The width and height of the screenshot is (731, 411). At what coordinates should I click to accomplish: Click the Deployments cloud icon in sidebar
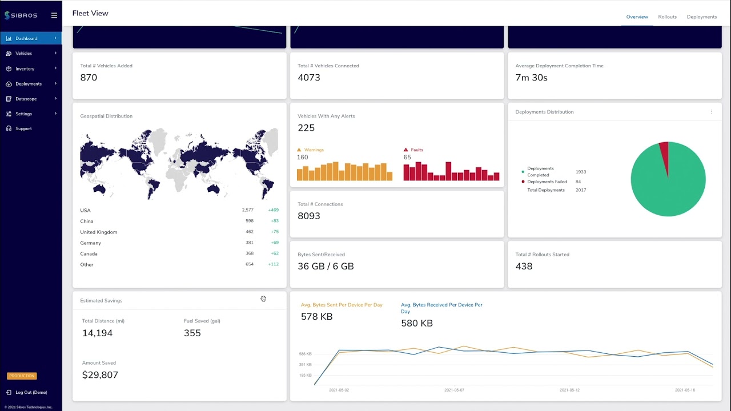[9, 83]
